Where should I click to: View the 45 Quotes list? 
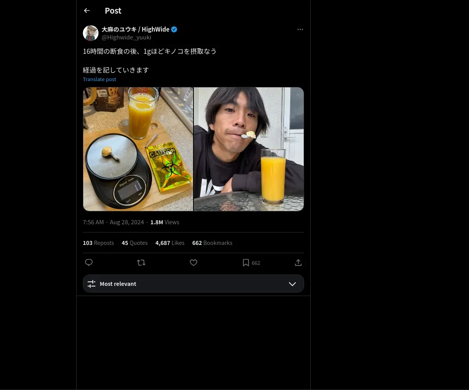click(134, 243)
